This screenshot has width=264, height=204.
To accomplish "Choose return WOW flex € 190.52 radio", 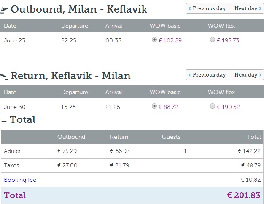I will [x=212, y=106].
